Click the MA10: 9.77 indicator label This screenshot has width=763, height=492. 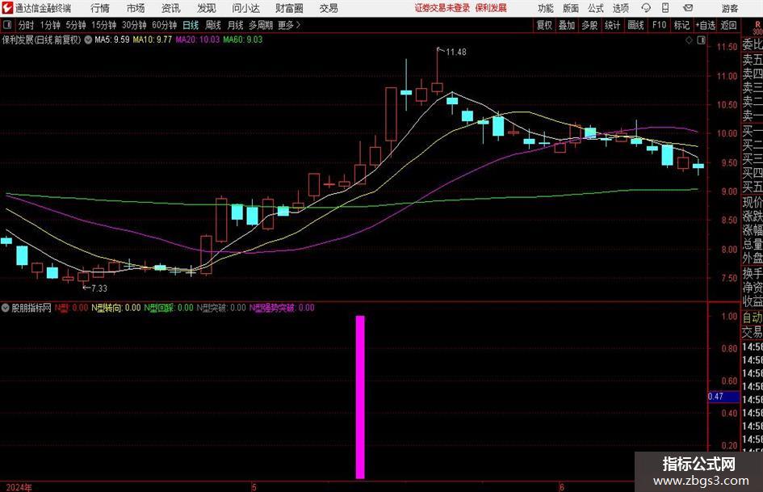[153, 40]
